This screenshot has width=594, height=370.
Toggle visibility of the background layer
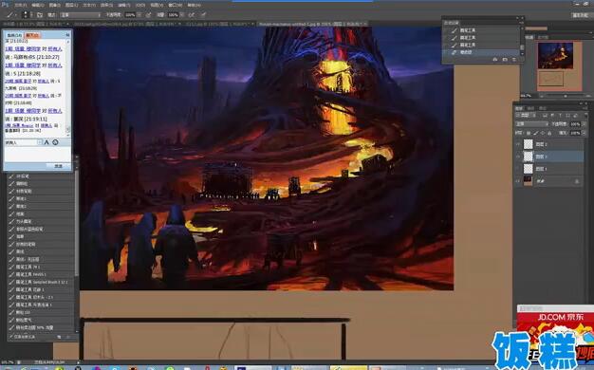click(x=518, y=181)
